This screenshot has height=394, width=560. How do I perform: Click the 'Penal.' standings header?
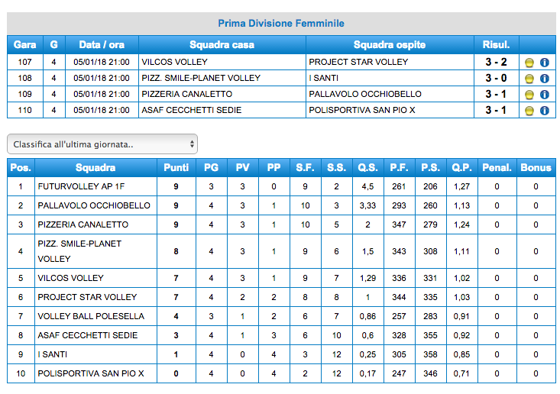coord(497,168)
